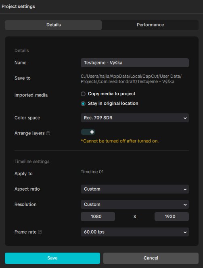Click the Frame rate help icon
The width and height of the screenshot is (203, 268).
click(x=40, y=232)
